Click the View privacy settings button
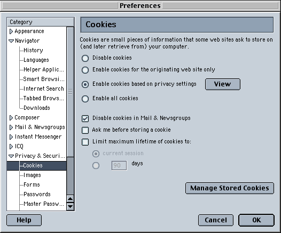 (x=223, y=84)
